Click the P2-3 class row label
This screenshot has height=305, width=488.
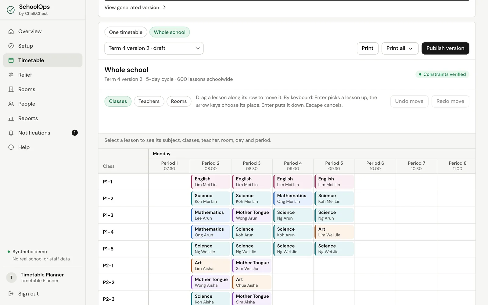pos(109,299)
